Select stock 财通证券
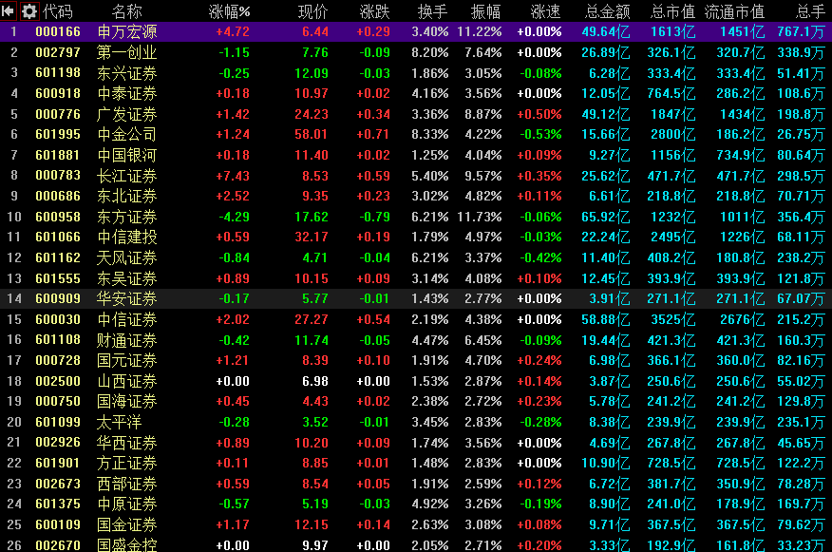This screenshot has width=832, height=552. (x=127, y=340)
